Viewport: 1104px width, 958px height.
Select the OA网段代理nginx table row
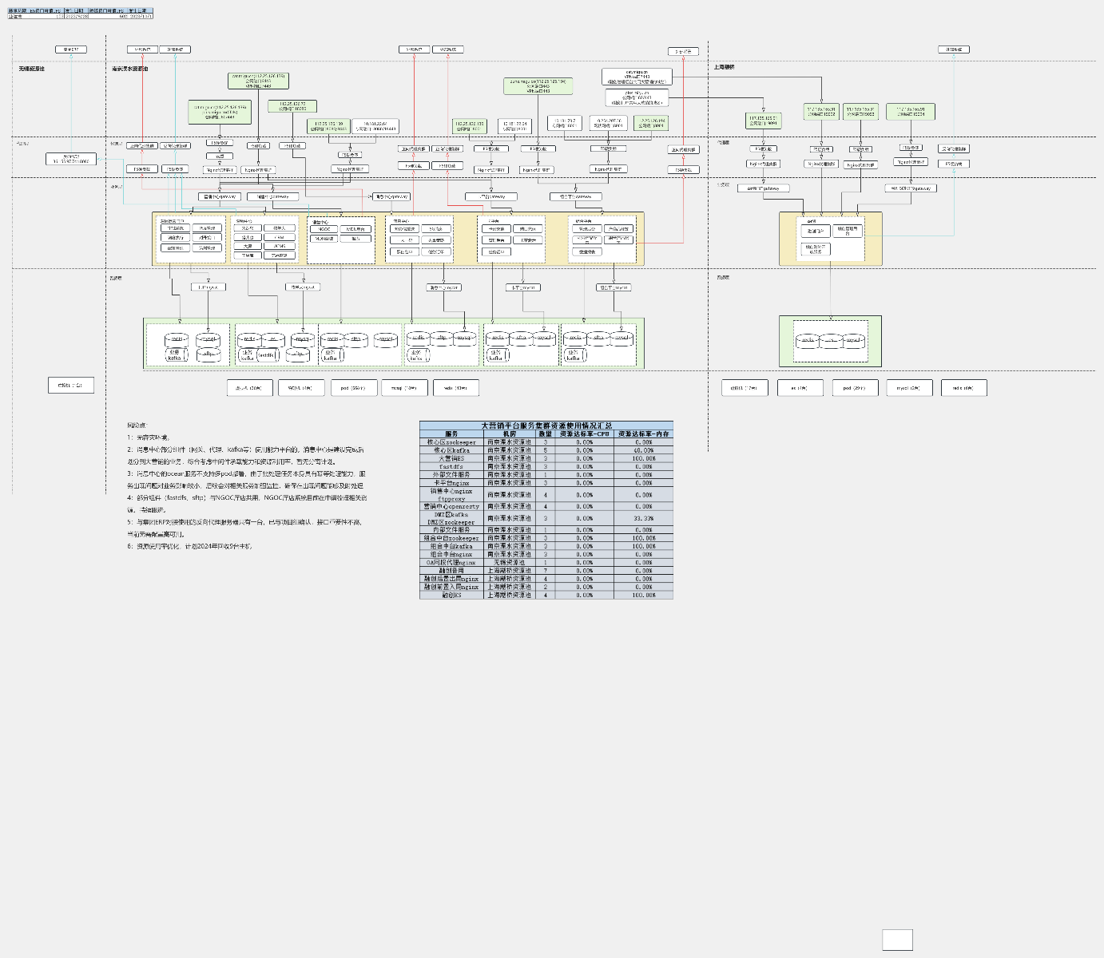point(546,562)
